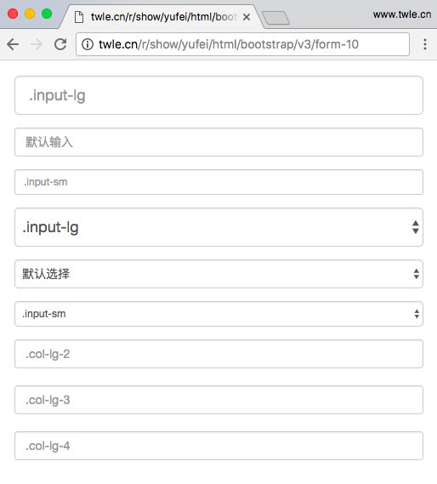Click the green fullscreen window button
Viewport: 437px width, 484px height.
[47, 14]
